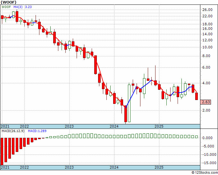
Task: Click the moving average value 3.23
Action: click(x=28, y=7)
